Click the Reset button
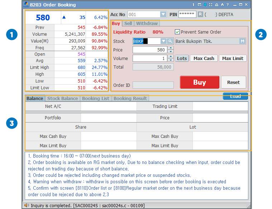272x209 pixels. coord(233,82)
